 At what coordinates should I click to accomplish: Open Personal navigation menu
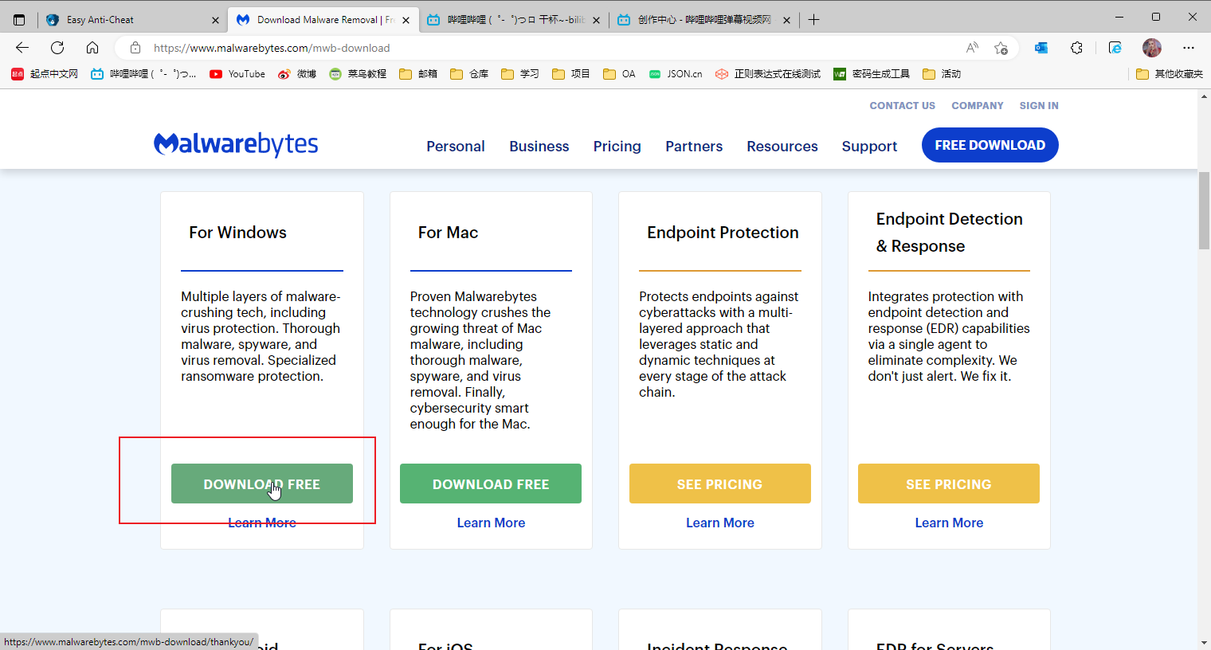[456, 147]
